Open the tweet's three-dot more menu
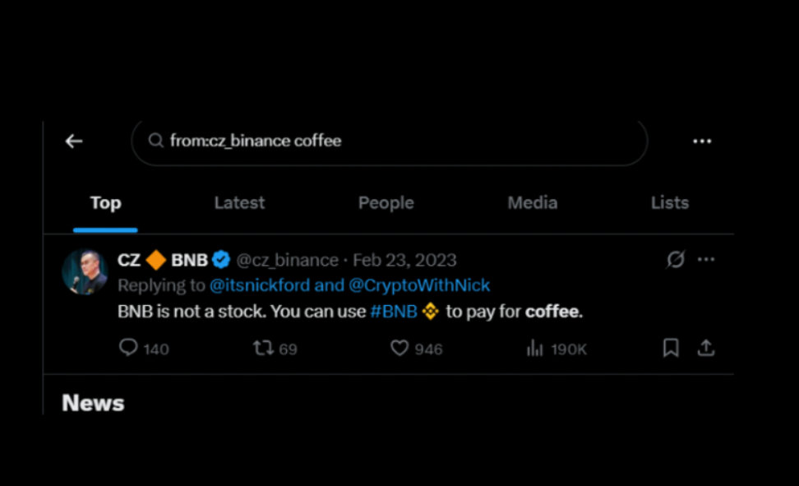This screenshot has width=799, height=486. click(x=706, y=260)
